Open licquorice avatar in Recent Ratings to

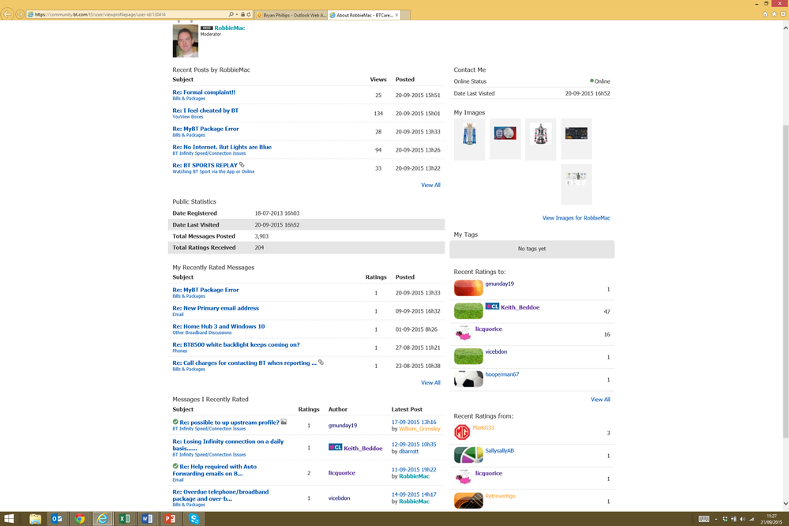[463, 333]
